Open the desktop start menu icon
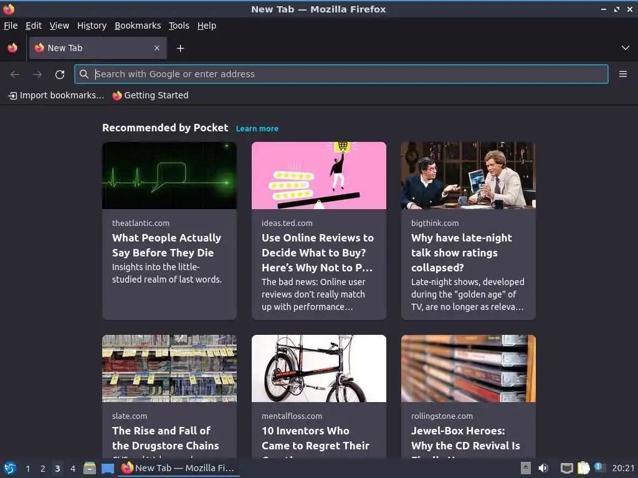Viewport: 638px width, 478px height. (x=10, y=468)
